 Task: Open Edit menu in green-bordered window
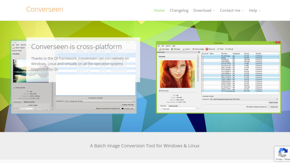coord(163,46)
